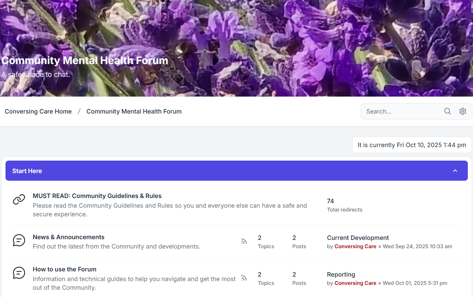Open the How to use the Forum RSS feed
This screenshot has height=297, width=473.
coord(244,278)
